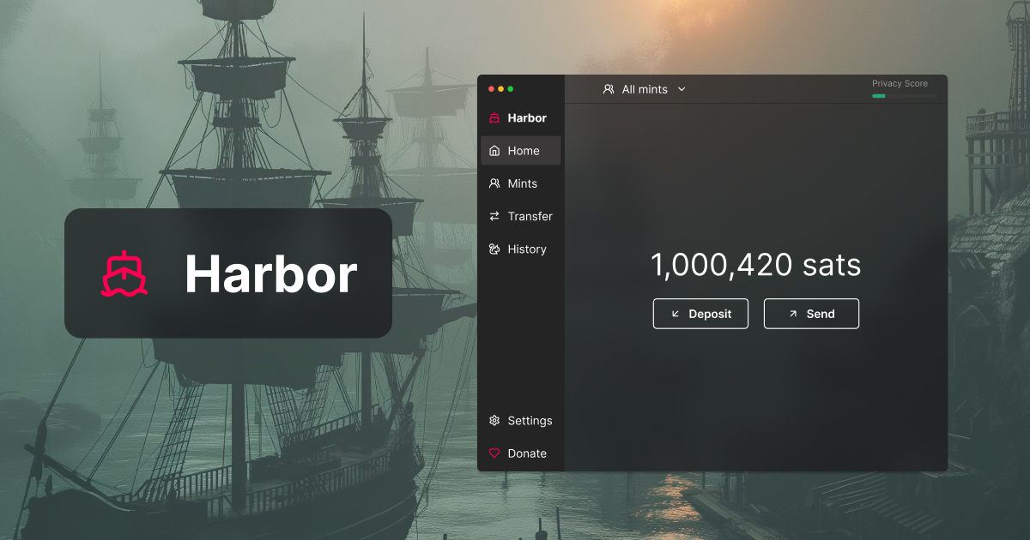Open Settings via the gear icon
The height and width of the screenshot is (540, 1030).
pyautogui.click(x=494, y=420)
